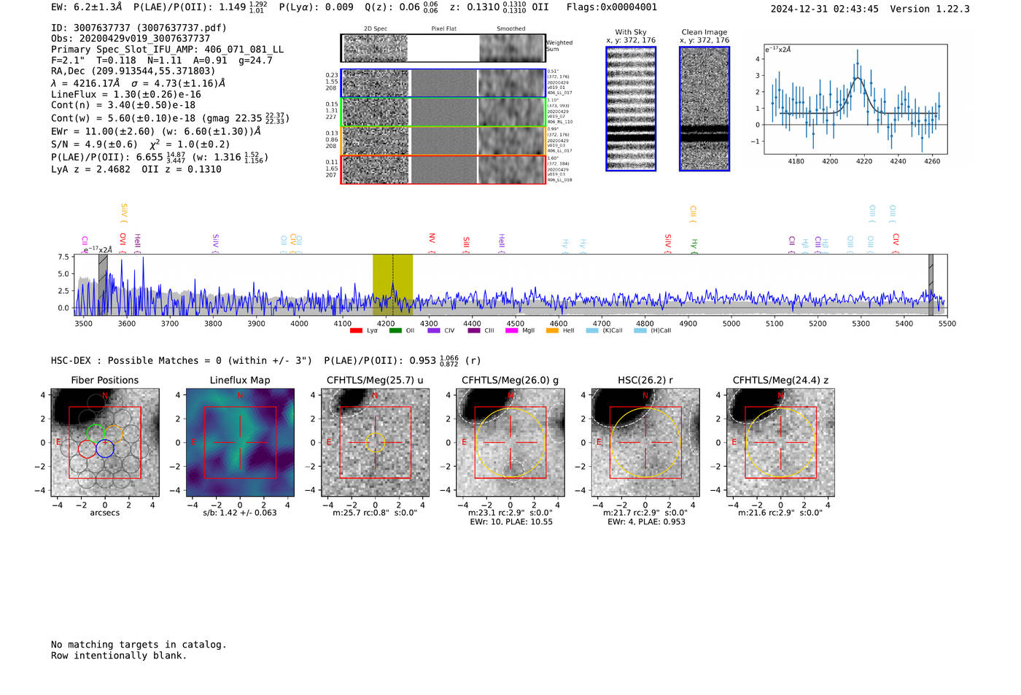Select the CFHTLS/Meg(25.7) u cutout
Screen dimensions: 1021x695
[376, 443]
